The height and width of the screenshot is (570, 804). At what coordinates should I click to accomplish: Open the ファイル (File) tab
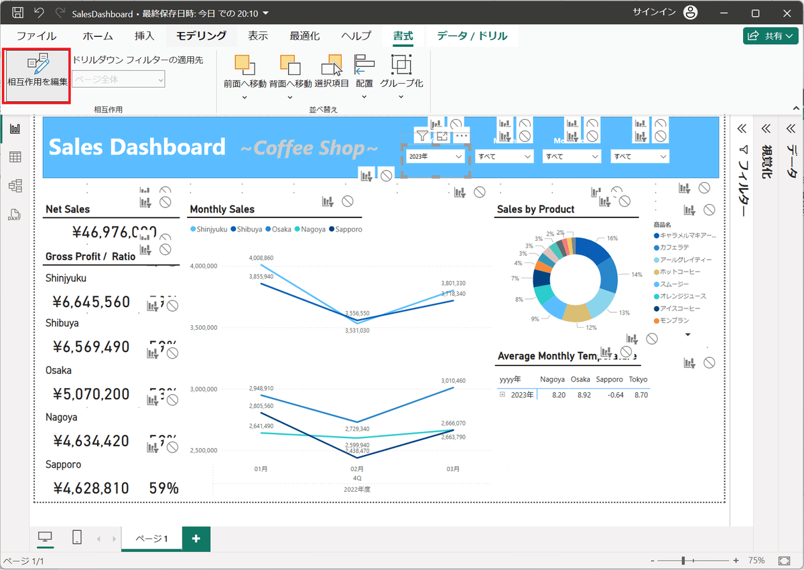[36, 36]
